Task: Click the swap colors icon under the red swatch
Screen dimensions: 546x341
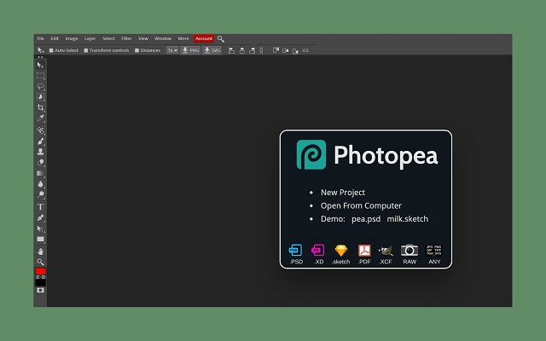Action: coord(38,277)
